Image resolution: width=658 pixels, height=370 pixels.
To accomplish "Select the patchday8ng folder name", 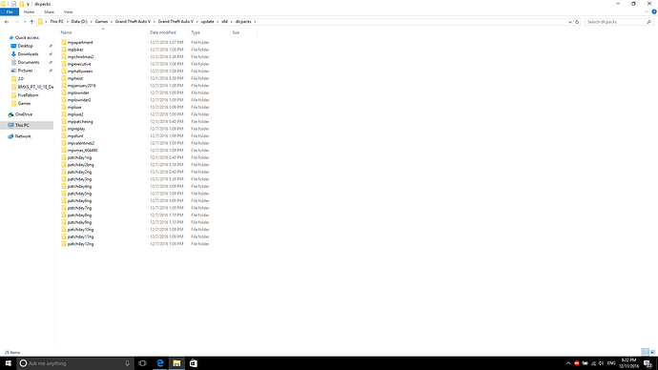I will [x=79, y=216].
